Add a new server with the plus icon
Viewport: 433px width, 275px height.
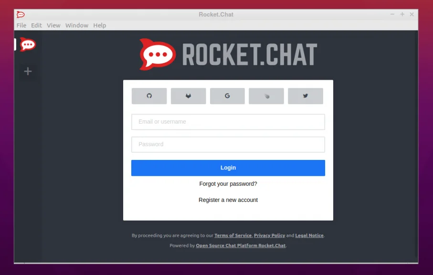(x=27, y=71)
